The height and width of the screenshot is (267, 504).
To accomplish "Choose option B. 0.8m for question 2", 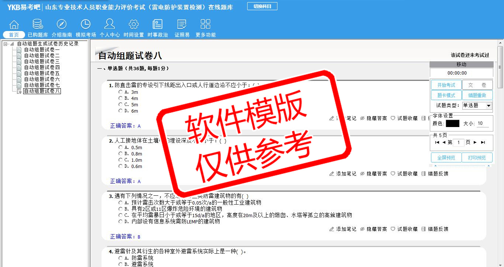I will pos(120,154).
